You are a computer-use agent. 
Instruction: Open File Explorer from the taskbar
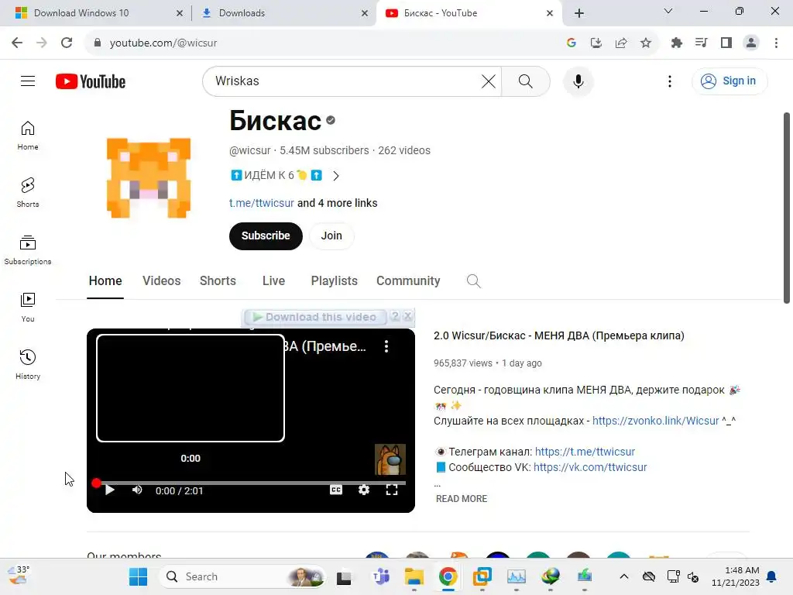pos(414,576)
